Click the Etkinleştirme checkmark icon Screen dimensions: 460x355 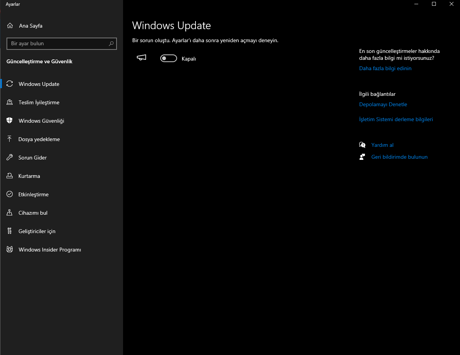(x=10, y=194)
